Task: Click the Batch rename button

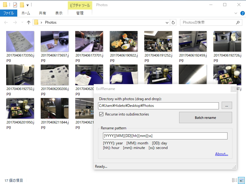Action: tap(205, 118)
